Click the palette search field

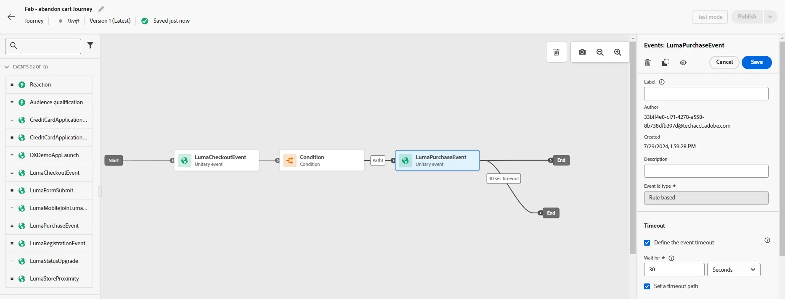[x=43, y=46]
